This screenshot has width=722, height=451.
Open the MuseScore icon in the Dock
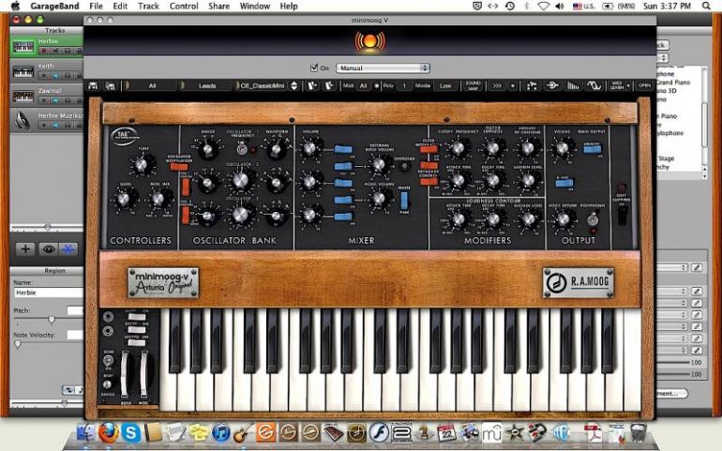pos(491,433)
